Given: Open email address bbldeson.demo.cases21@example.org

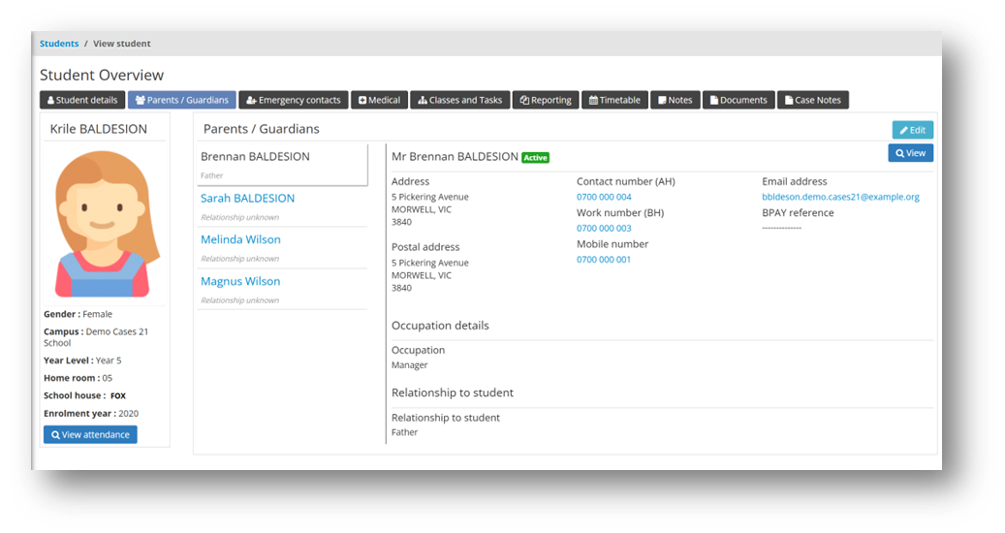Looking at the screenshot, I should click(840, 198).
